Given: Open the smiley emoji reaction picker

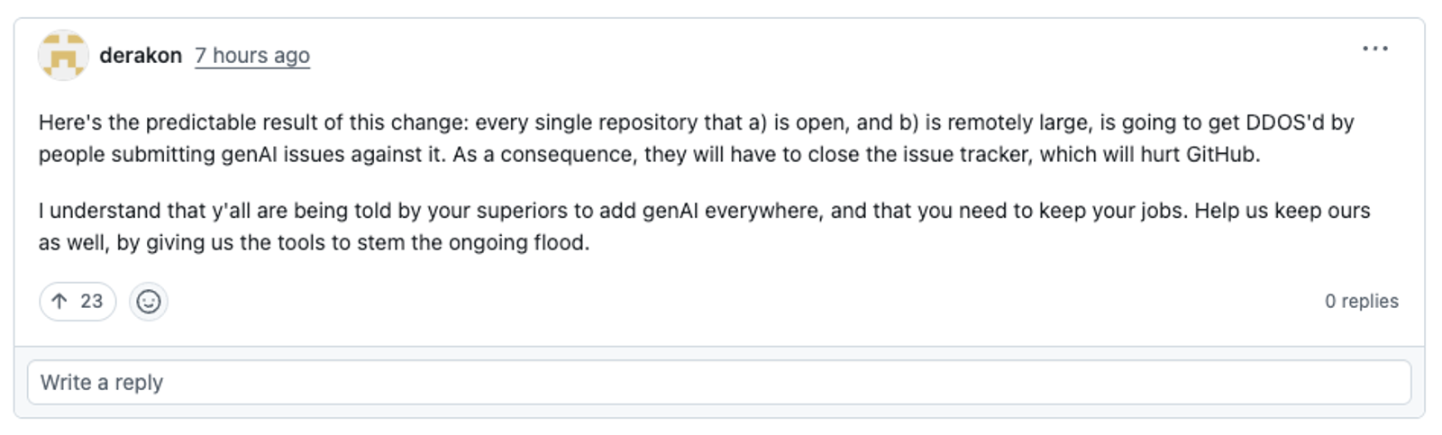Looking at the screenshot, I should (x=149, y=301).
